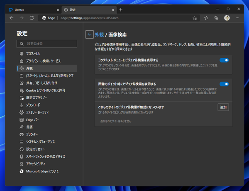Reload the page with refresh icon
Screen dimensions: 249x191
pos(32,18)
